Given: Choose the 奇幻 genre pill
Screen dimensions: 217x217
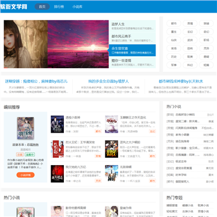Looking at the screenshot, I should (x=206, y=32).
